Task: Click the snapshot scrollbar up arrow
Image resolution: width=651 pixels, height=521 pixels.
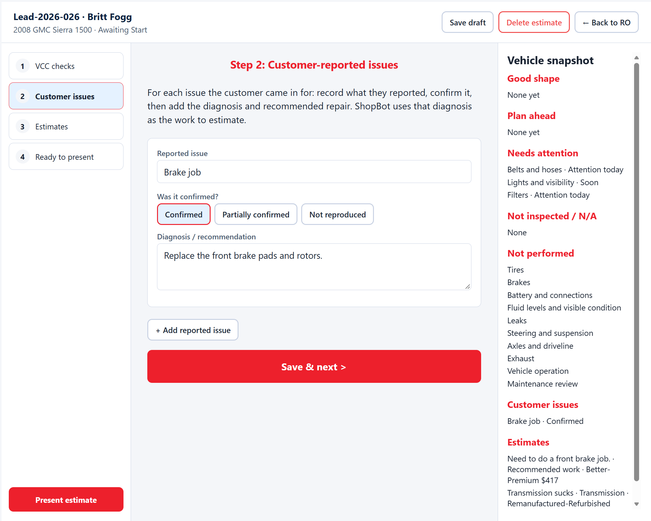Action: (x=636, y=58)
